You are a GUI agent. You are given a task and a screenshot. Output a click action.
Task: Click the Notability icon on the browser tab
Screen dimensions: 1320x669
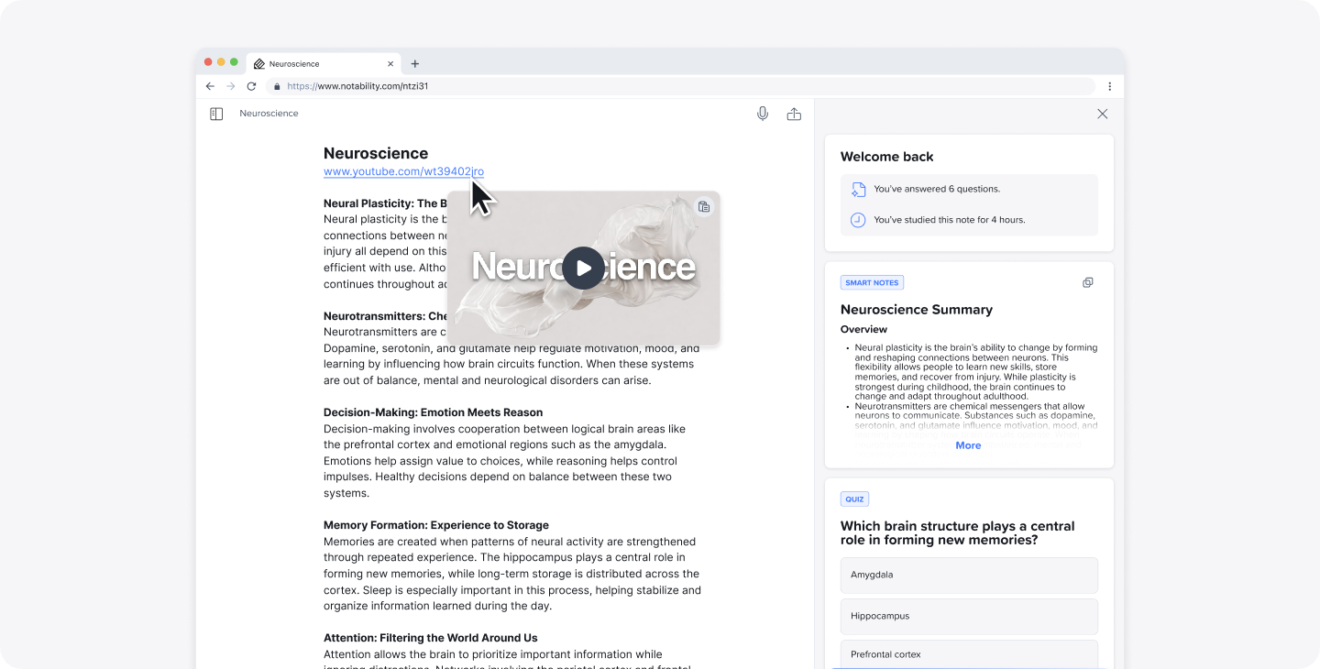[x=259, y=63]
